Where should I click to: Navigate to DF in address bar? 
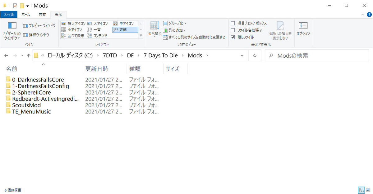coord(130,55)
